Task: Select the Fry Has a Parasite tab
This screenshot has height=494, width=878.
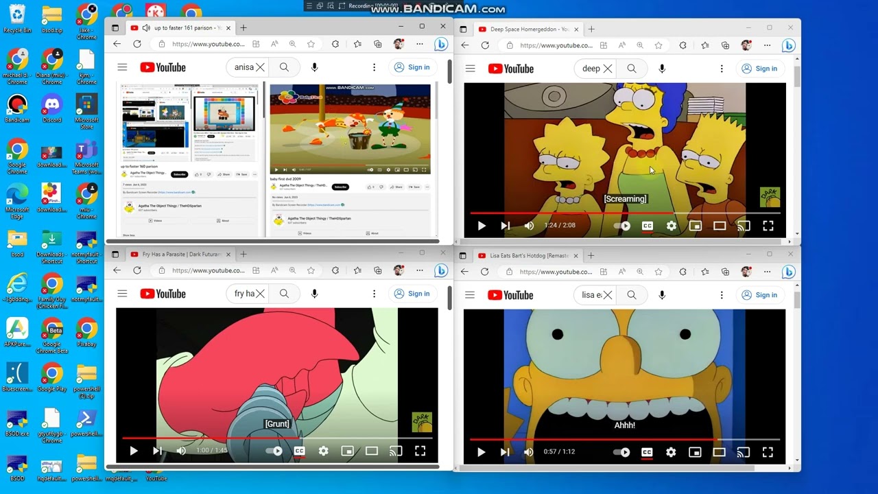Action: tap(180, 255)
